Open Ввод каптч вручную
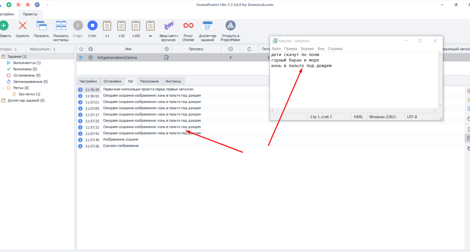The image size is (470, 252). [x=169, y=31]
